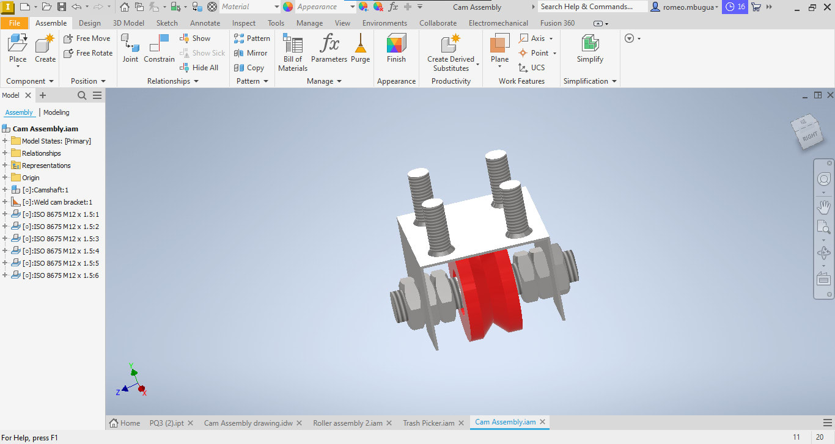Switch to the Annotate ribbon tab
Viewport: 835px width, 444px height.
point(205,23)
